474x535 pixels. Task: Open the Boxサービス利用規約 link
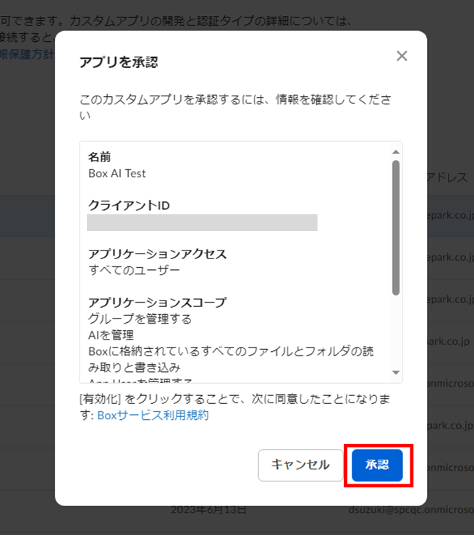click(x=153, y=415)
